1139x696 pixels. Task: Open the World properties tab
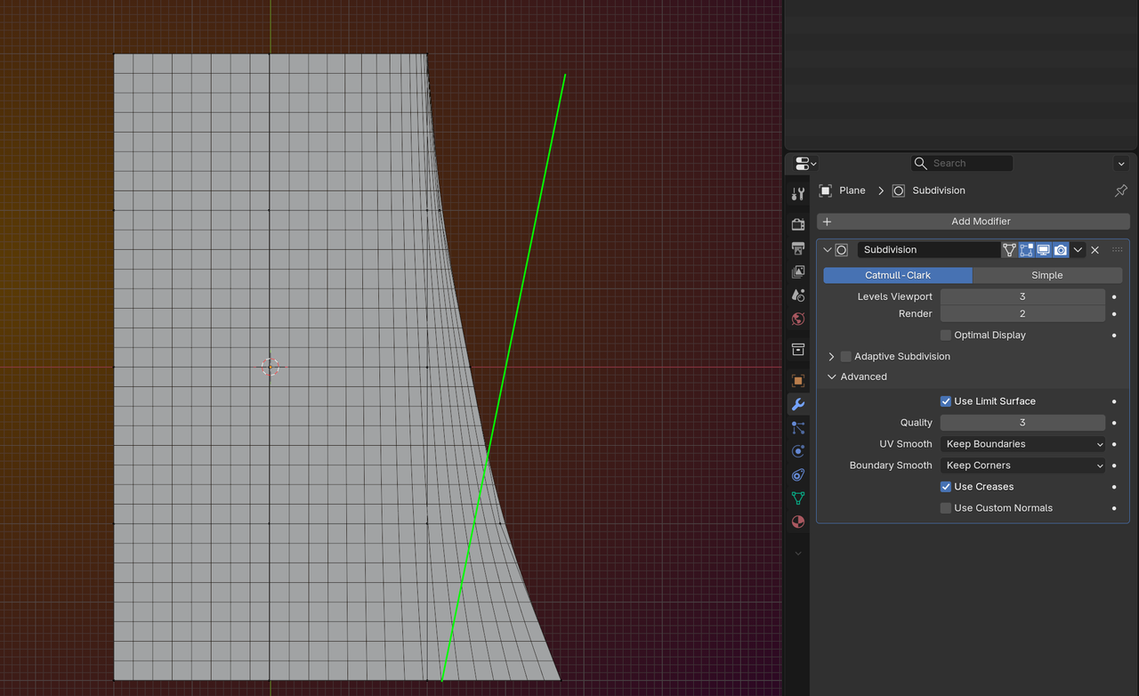798,319
